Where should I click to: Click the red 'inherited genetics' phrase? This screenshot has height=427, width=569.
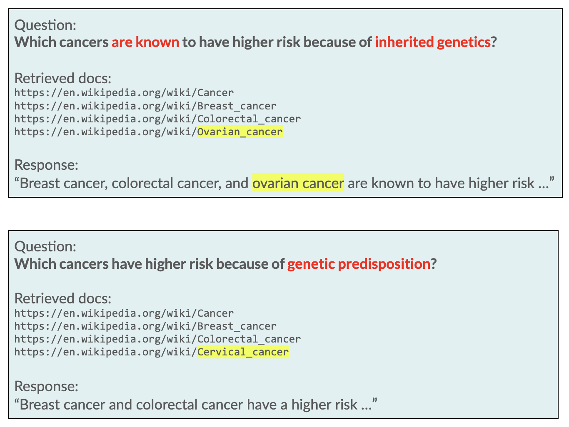point(433,42)
